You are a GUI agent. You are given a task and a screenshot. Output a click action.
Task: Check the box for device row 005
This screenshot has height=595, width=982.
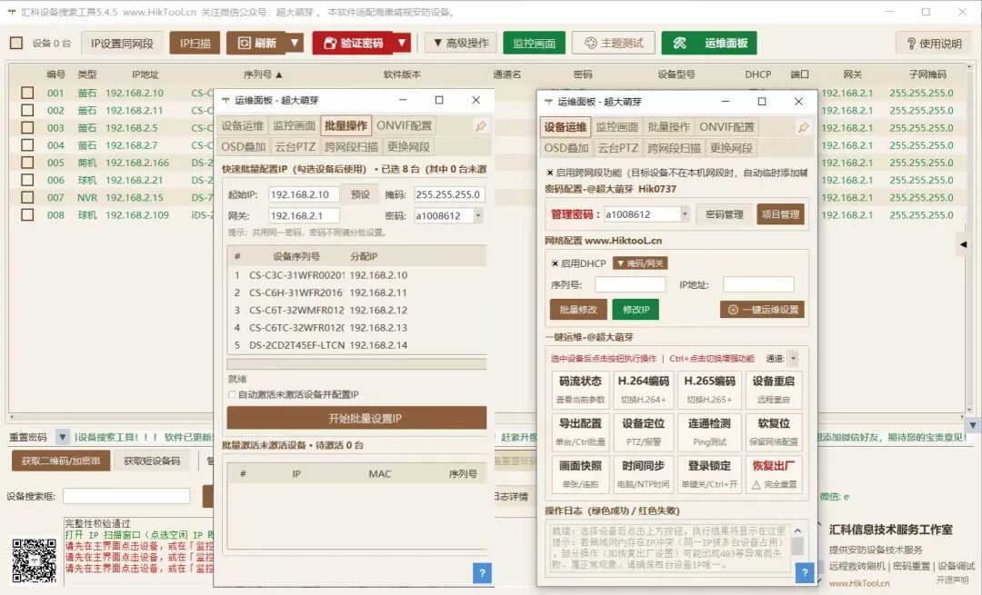pyautogui.click(x=27, y=163)
